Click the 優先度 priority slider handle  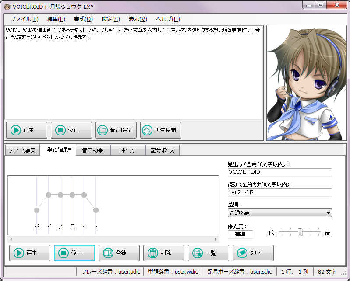(300, 232)
